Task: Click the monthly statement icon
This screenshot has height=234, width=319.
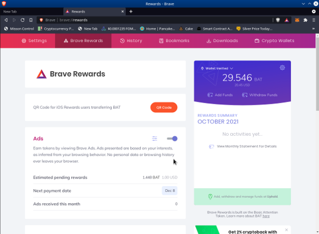Action: (212, 146)
